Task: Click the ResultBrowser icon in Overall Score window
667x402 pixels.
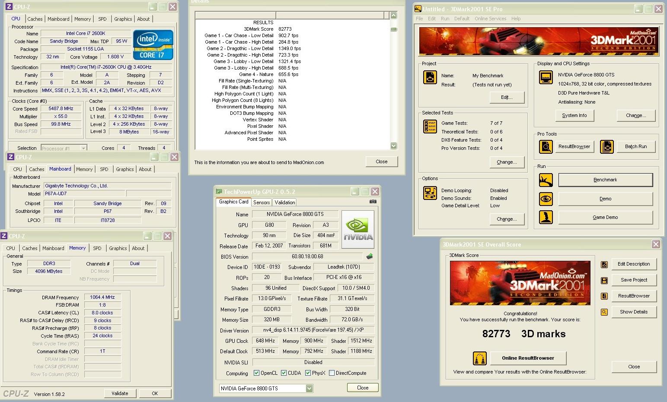Action: point(604,296)
